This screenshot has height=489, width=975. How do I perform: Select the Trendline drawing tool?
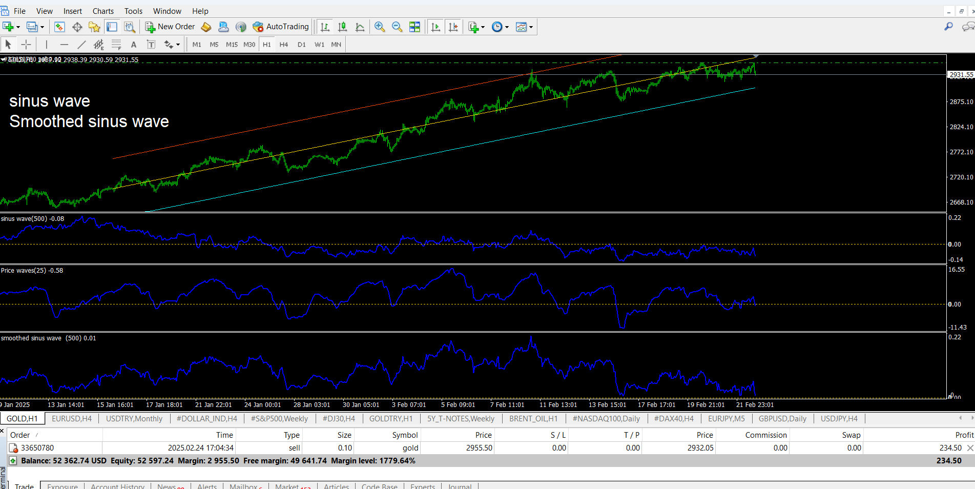(x=81, y=45)
